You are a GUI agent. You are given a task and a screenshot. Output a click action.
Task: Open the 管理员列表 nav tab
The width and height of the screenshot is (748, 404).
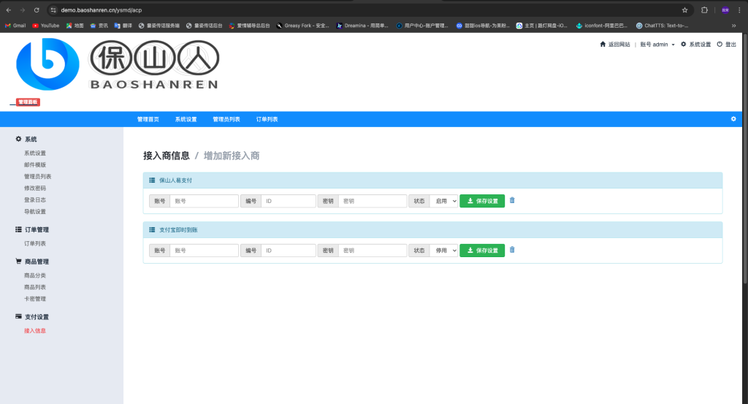226,119
